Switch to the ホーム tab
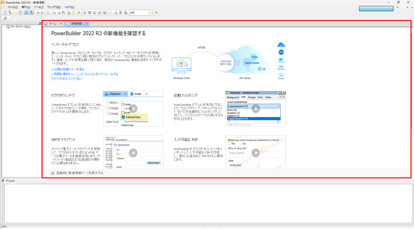414x229 pixels. click(x=53, y=24)
